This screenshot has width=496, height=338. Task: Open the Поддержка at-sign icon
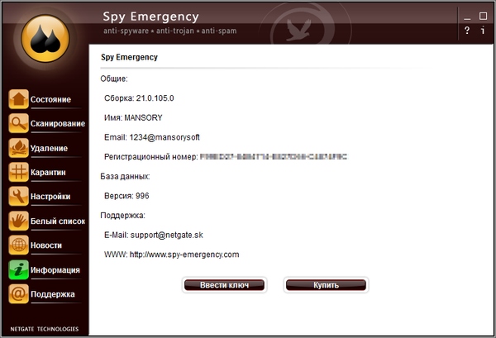(x=18, y=293)
